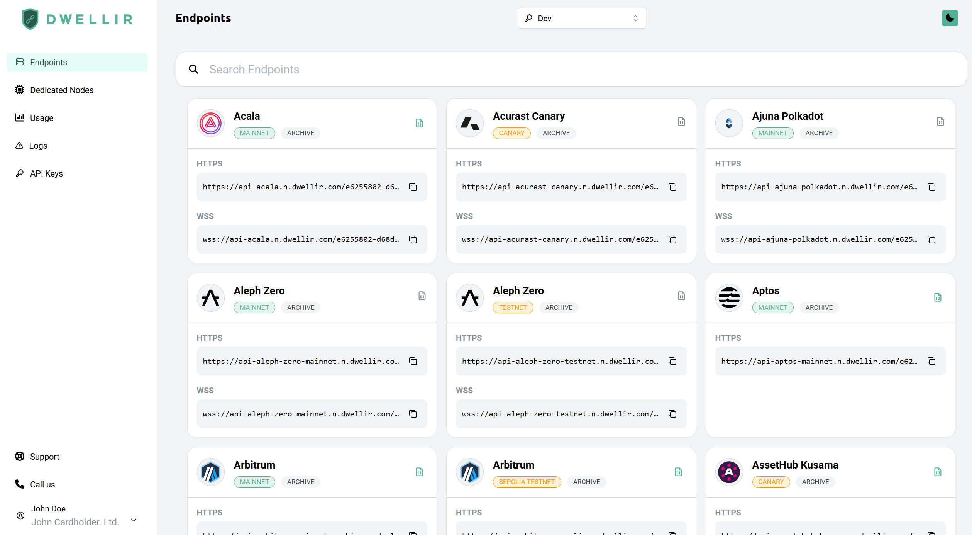This screenshot has width=972, height=535.
Task: Copy the Acala HTTPS endpoint URL
Action: 413,187
